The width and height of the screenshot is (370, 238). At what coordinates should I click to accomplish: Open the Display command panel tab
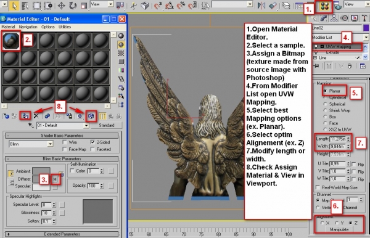pyautogui.click(x=355, y=18)
